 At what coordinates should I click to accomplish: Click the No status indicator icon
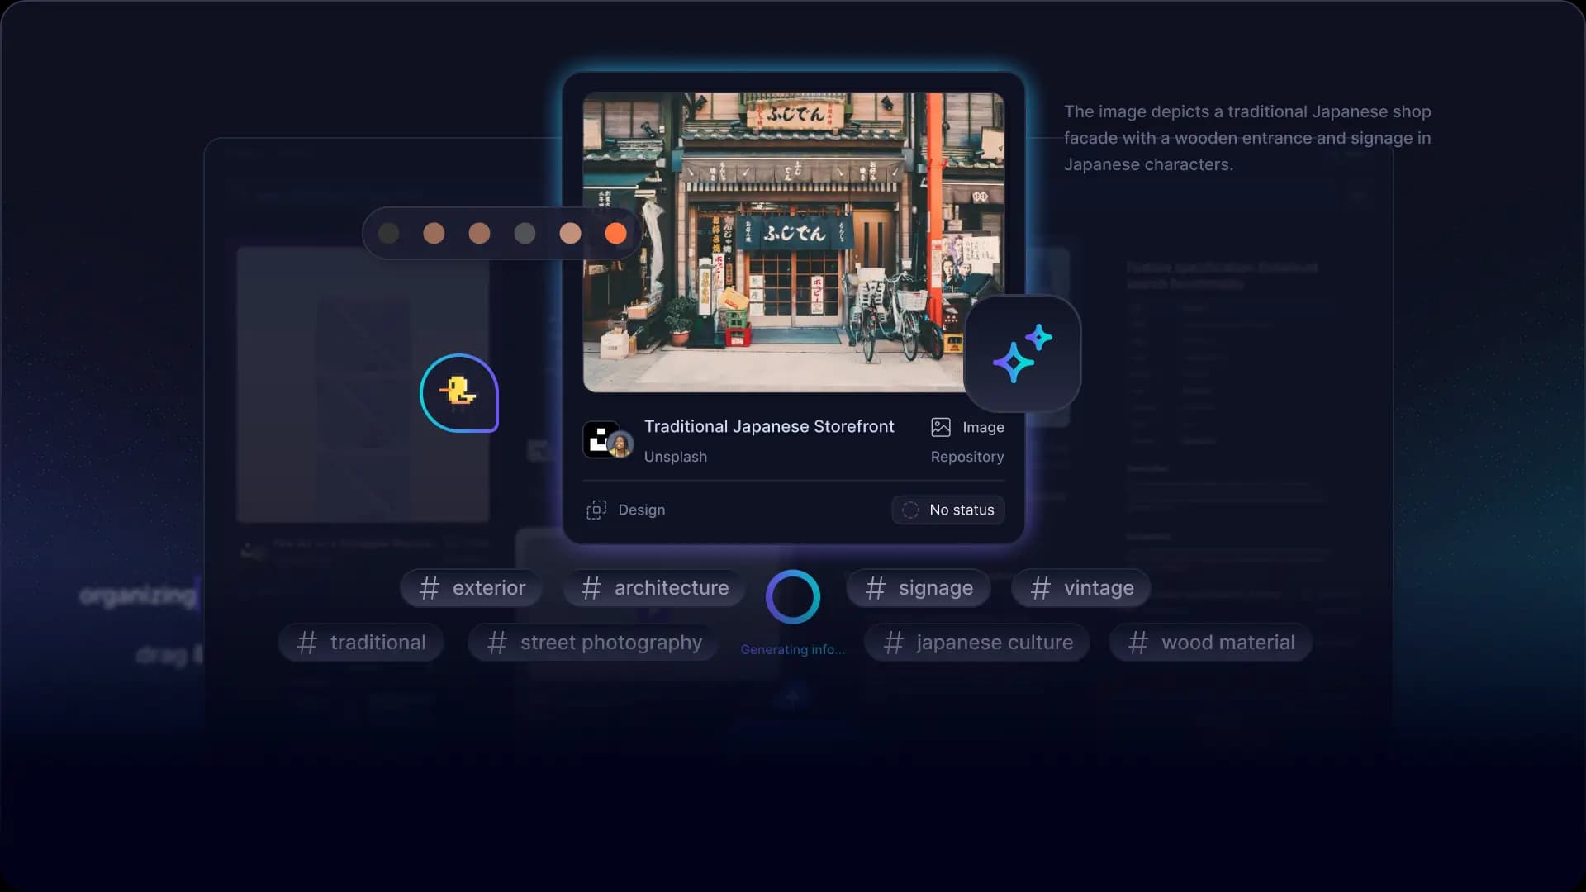tap(909, 510)
